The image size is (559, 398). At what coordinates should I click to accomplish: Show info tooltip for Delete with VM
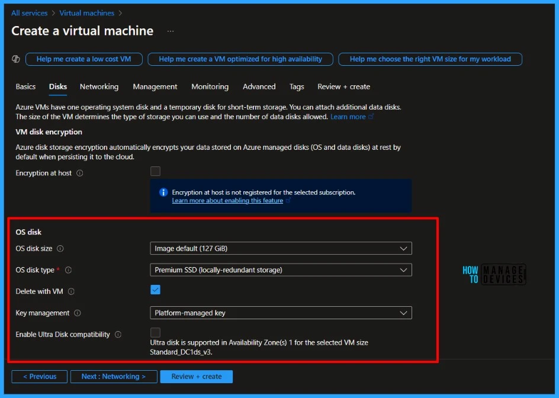(x=71, y=291)
